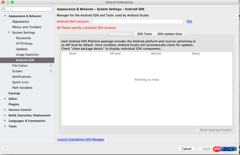Open Plugins settings

(14, 104)
